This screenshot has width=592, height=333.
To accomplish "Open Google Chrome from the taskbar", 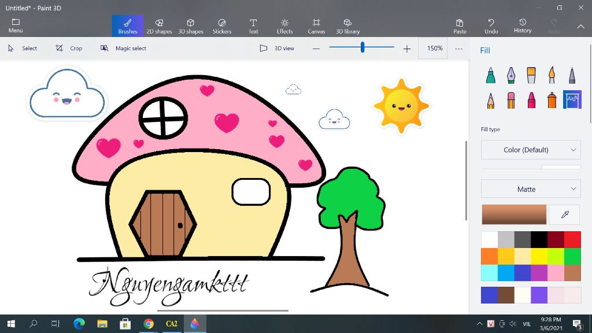I will [149, 324].
